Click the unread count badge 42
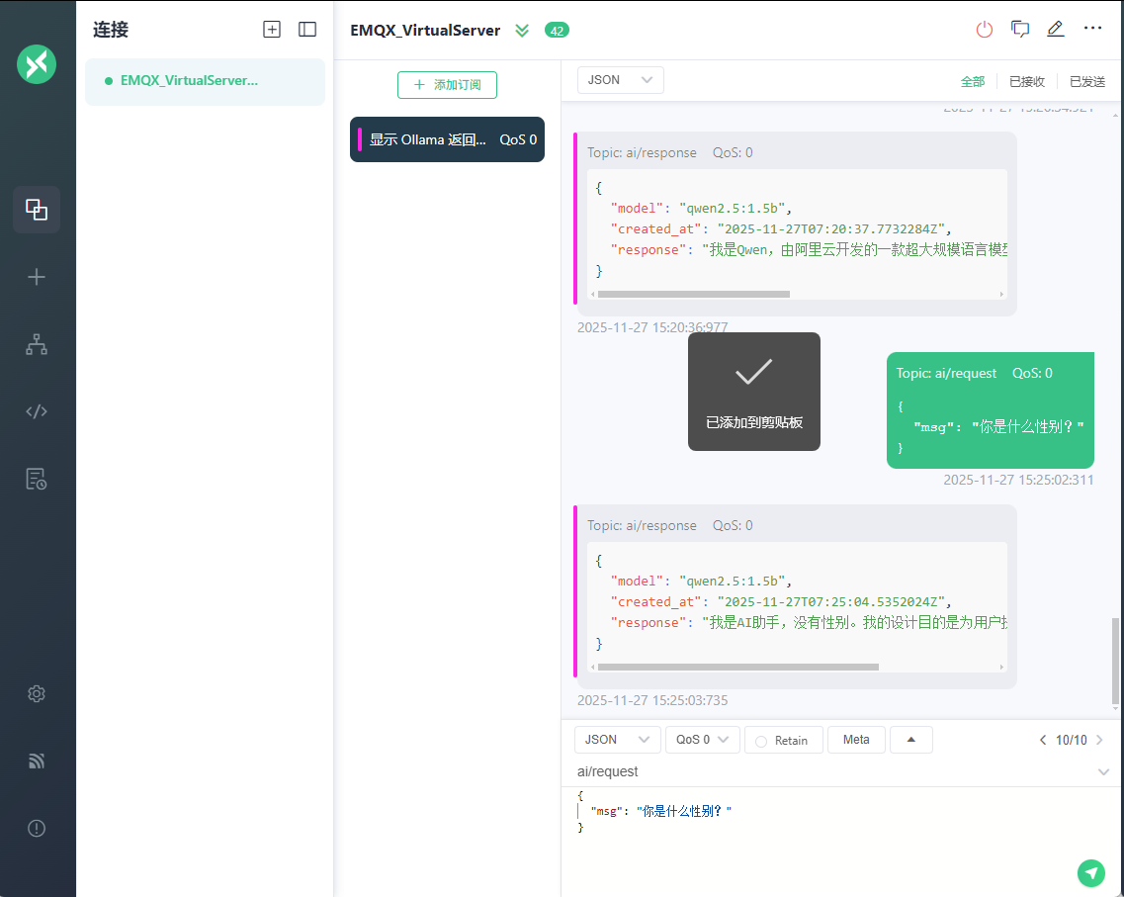Screen dimensions: 1124x897 (557, 30)
